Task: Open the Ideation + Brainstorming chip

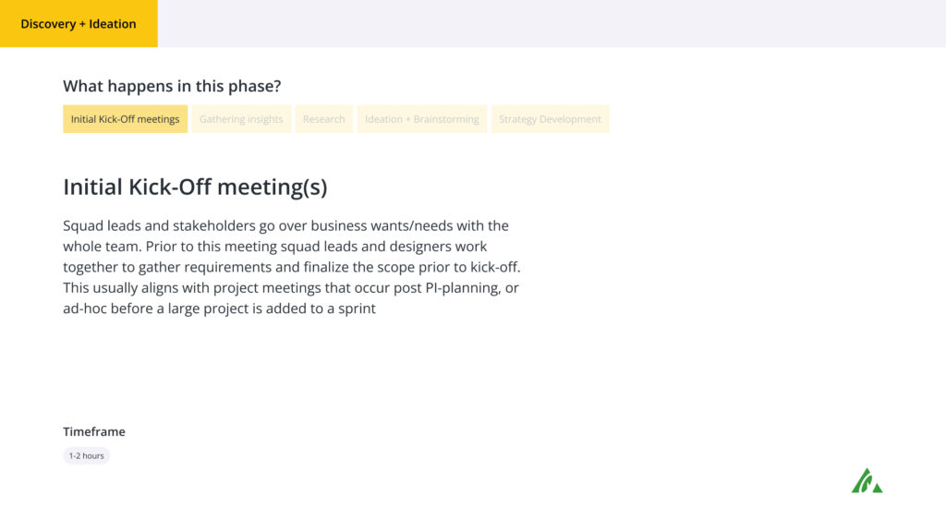Action: 421,119
